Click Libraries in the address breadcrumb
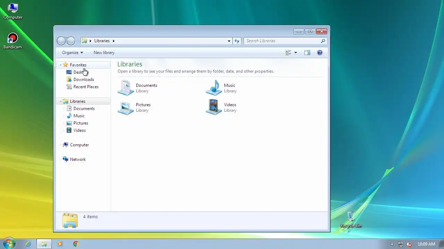Viewport: 444px width, 249px height. pyautogui.click(x=102, y=41)
